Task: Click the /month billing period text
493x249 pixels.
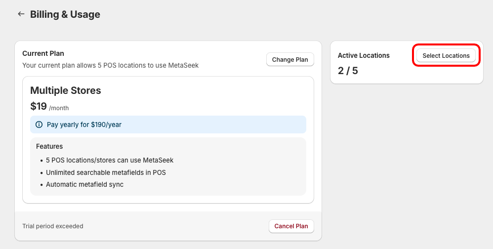Action: [59, 108]
